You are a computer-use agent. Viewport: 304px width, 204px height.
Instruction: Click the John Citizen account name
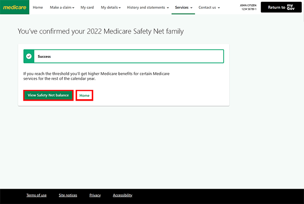click(248, 6)
